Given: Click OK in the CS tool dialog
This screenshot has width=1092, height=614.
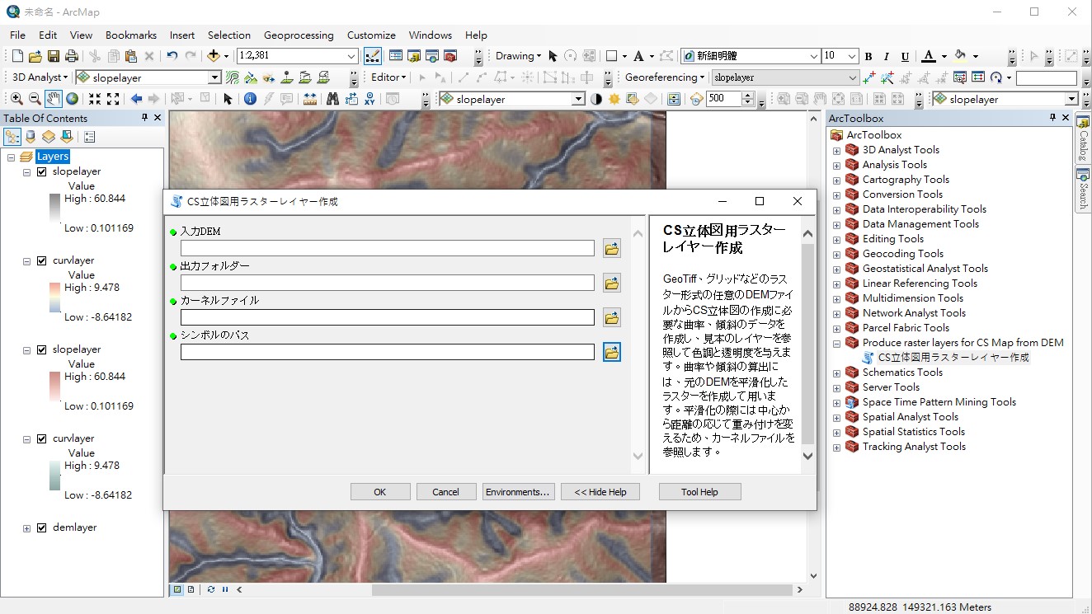Looking at the screenshot, I should pos(380,492).
